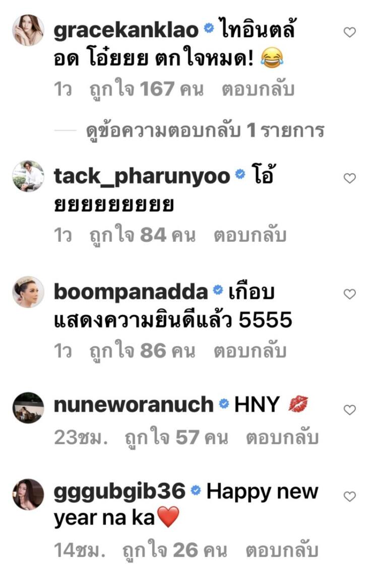Screen dimensions: 378x564
Task: Reply to boompanadda's comment
Action: coord(250,351)
